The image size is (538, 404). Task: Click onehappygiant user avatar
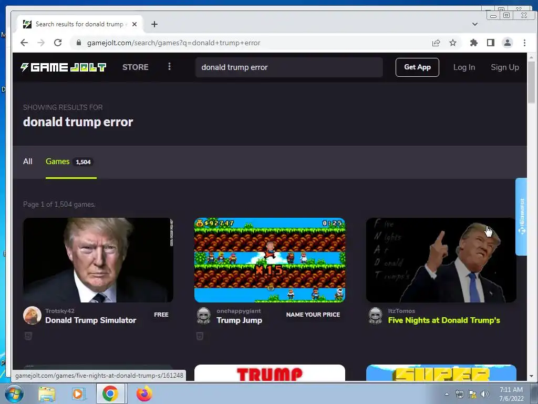point(203,316)
